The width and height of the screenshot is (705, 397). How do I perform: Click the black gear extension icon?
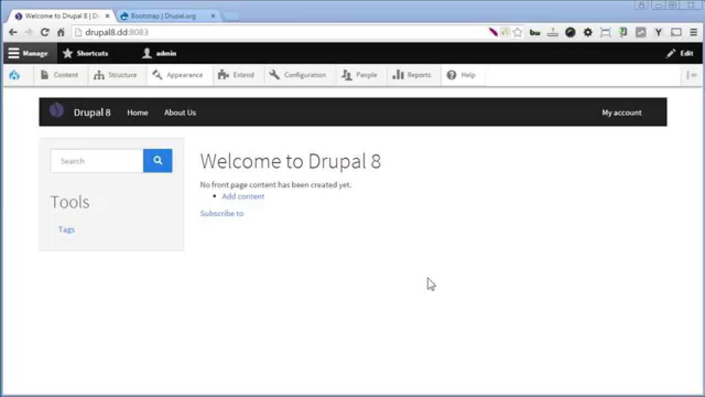tap(588, 33)
